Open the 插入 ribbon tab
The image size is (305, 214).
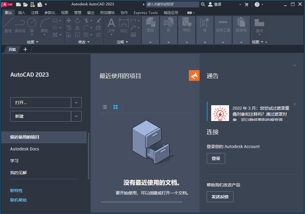coord(21,12)
